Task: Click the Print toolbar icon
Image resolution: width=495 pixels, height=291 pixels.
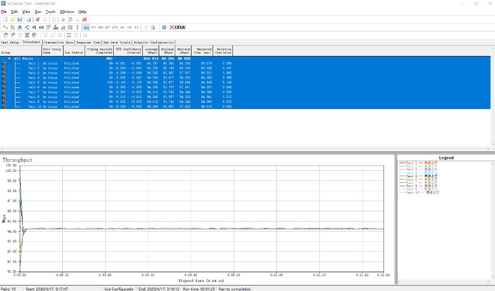Action: (29, 19)
